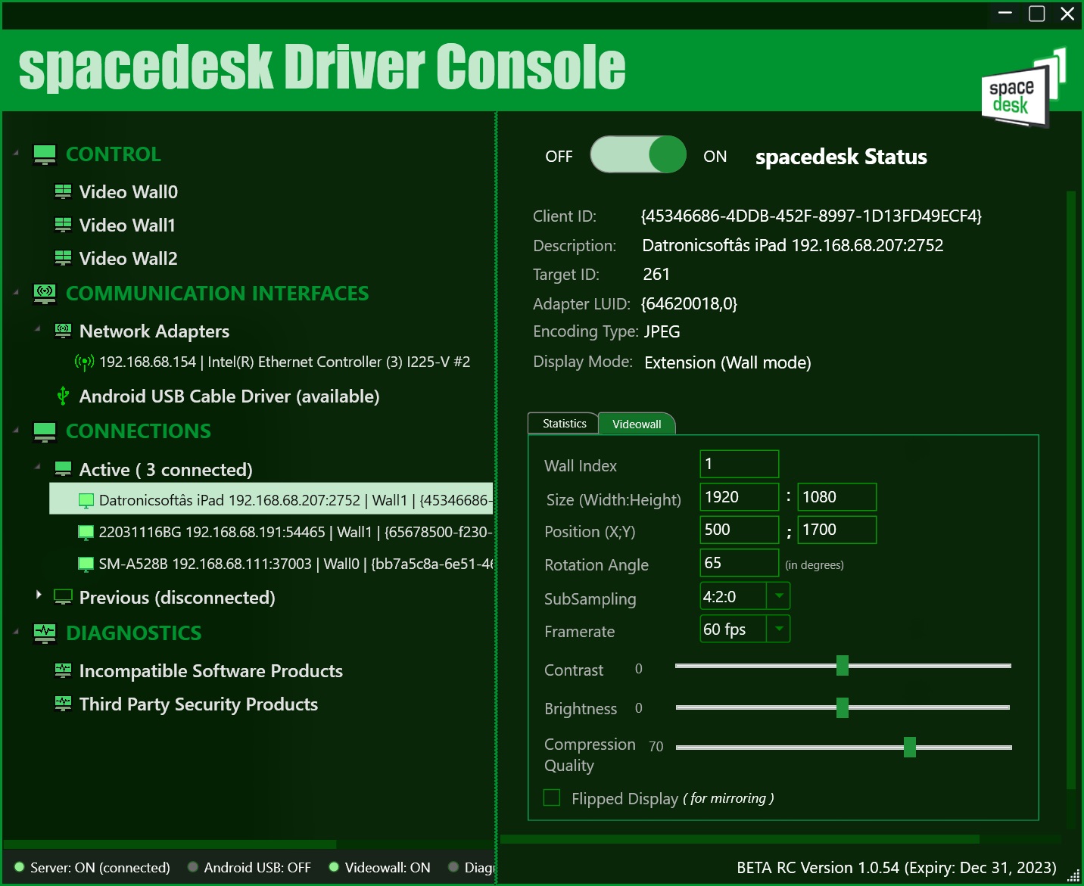Screen dimensions: 1084x886
Task: Click the Rotation Angle field
Action: 740,563
